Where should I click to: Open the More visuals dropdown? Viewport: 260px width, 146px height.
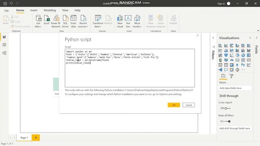pos(137,21)
